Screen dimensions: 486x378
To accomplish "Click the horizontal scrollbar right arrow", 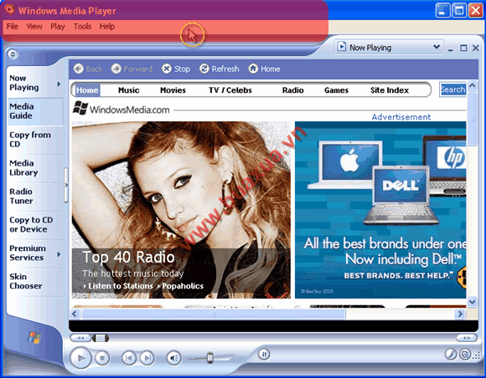I will [x=460, y=314].
